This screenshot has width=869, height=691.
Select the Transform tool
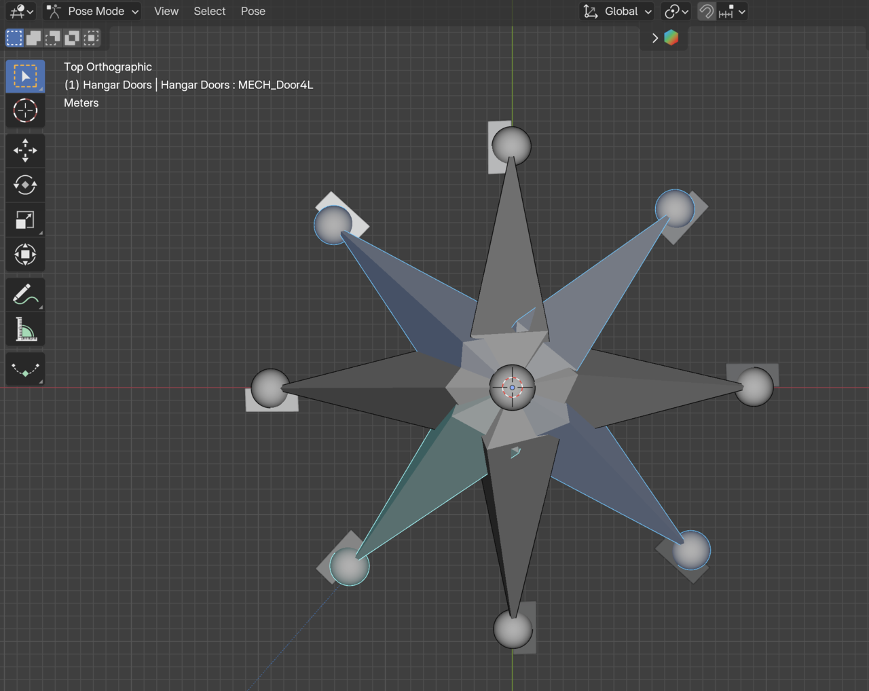point(25,255)
